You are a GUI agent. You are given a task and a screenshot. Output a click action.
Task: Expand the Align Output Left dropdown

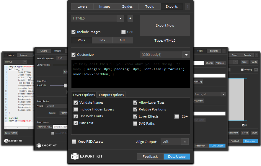coord(185,141)
